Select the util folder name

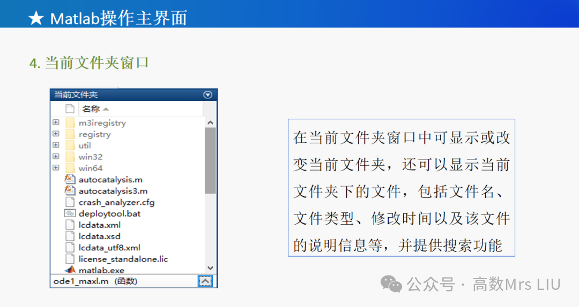coord(85,145)
